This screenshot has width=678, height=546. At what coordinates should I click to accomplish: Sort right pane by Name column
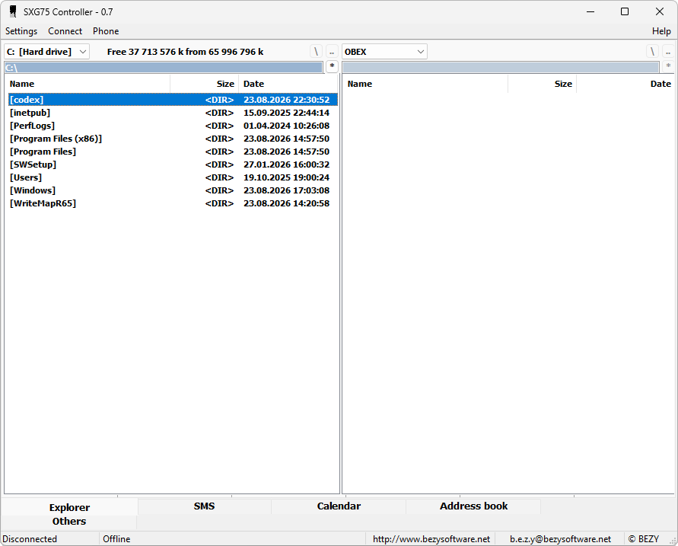coord(425,84)
